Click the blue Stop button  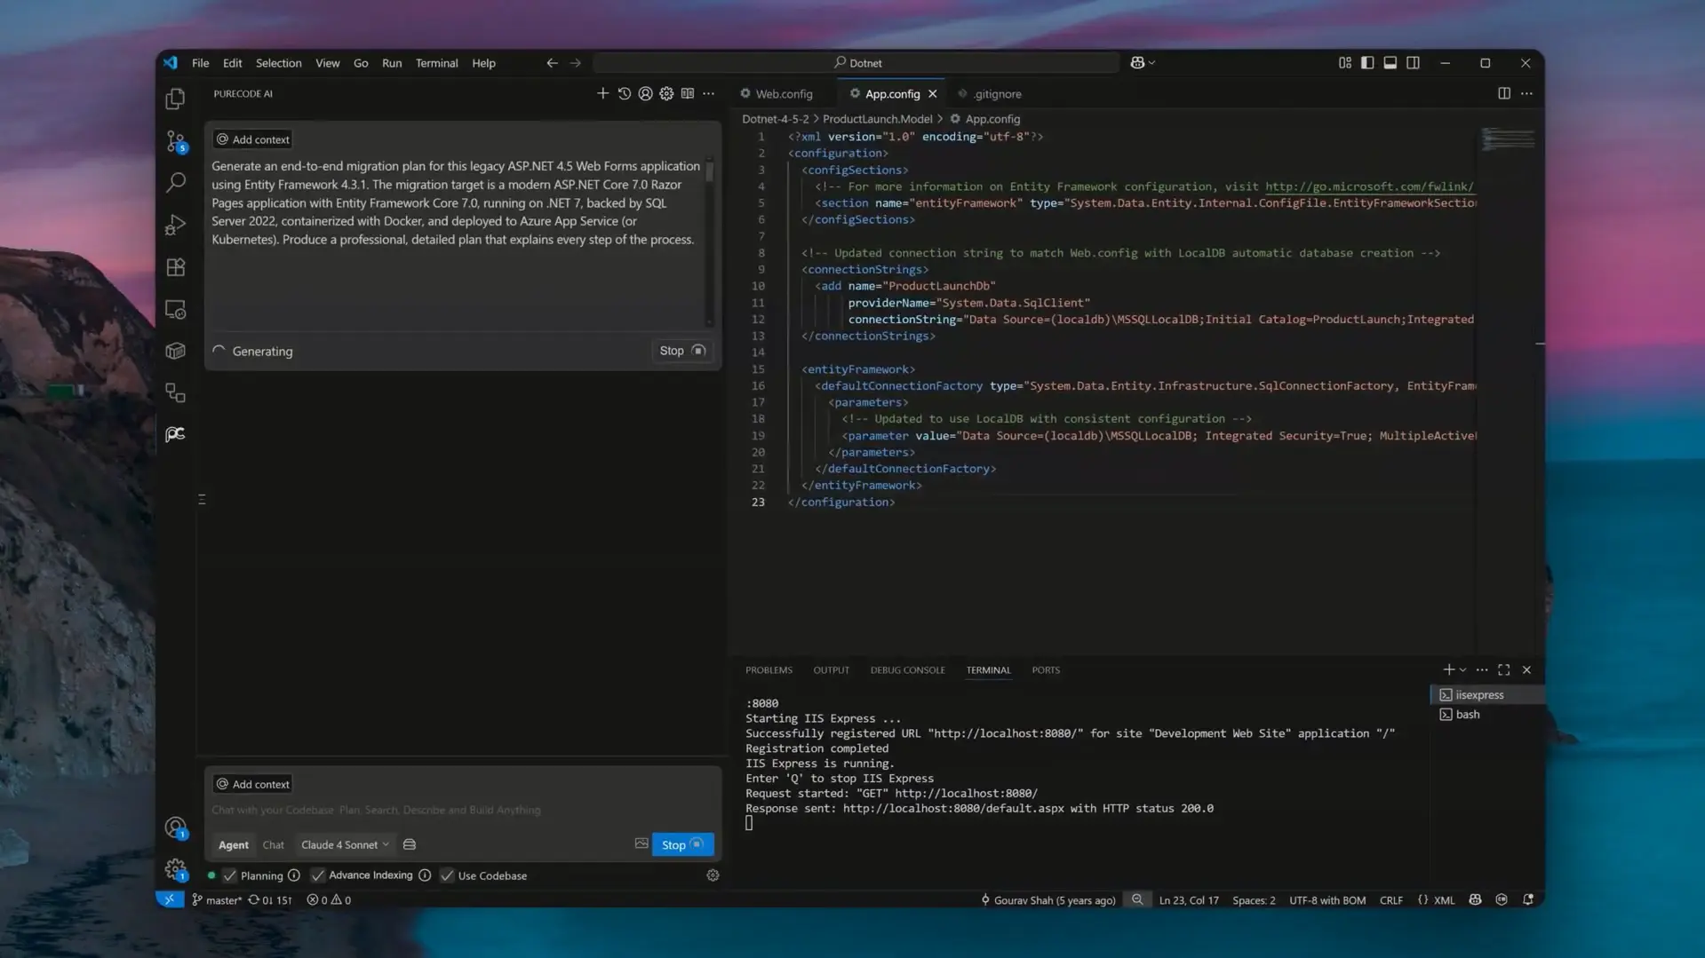coord(682,844)
